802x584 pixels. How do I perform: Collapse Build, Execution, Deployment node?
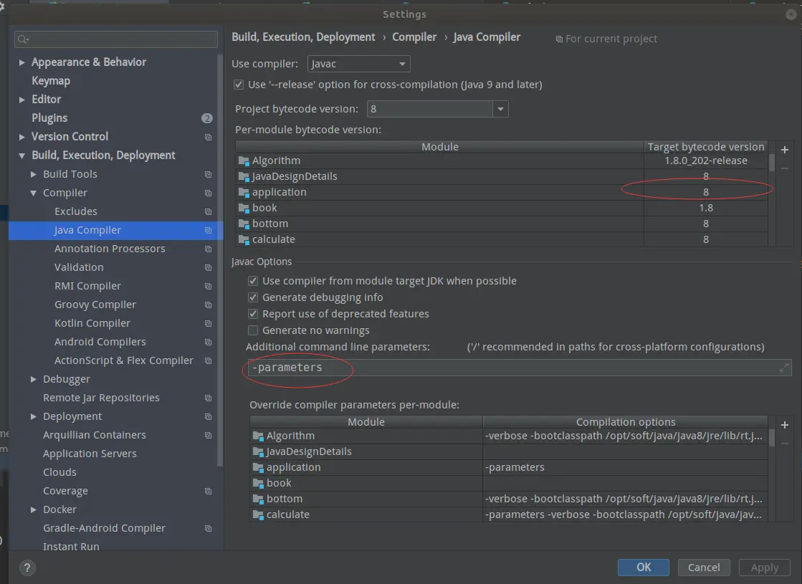tap(22, 156)
